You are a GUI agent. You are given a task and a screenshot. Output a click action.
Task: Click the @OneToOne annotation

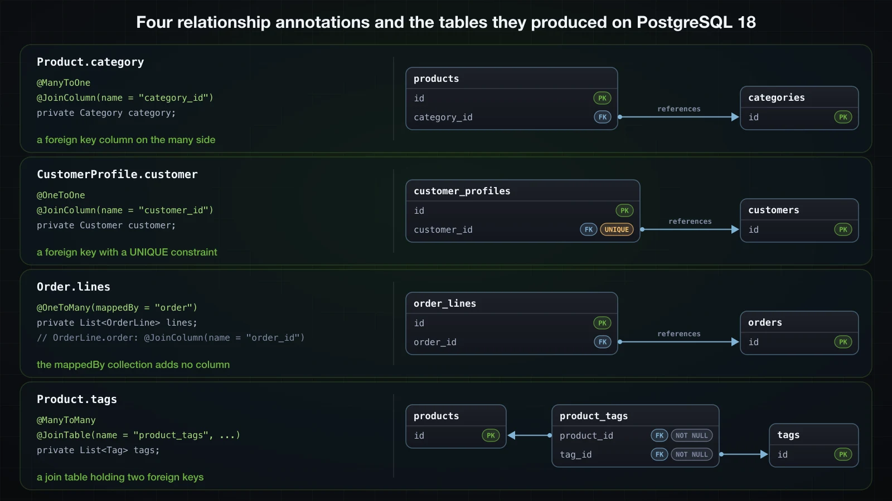(61, 195)
